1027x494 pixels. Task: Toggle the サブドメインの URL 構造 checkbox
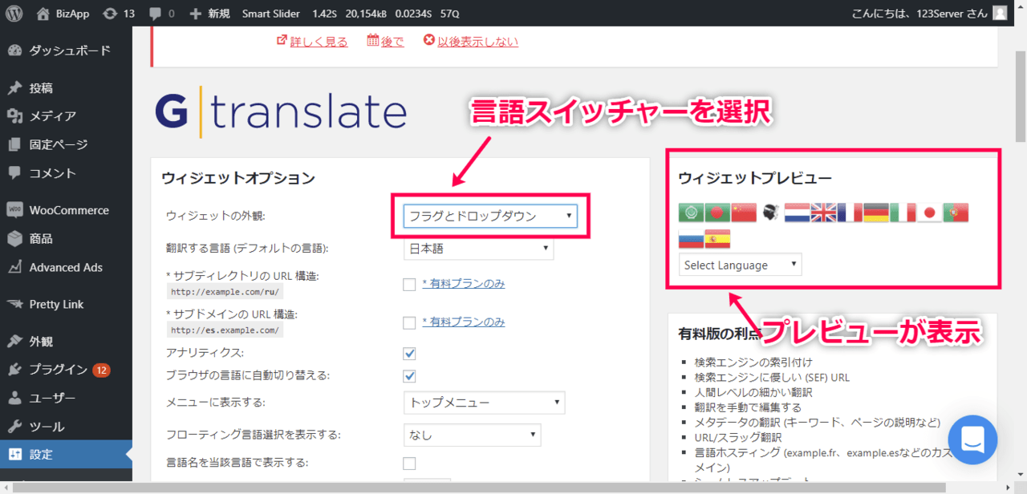point(409,322)
